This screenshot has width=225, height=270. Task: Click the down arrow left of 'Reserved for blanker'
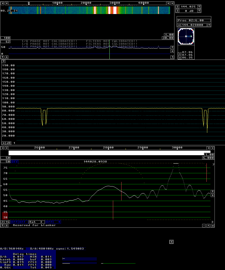7,225
